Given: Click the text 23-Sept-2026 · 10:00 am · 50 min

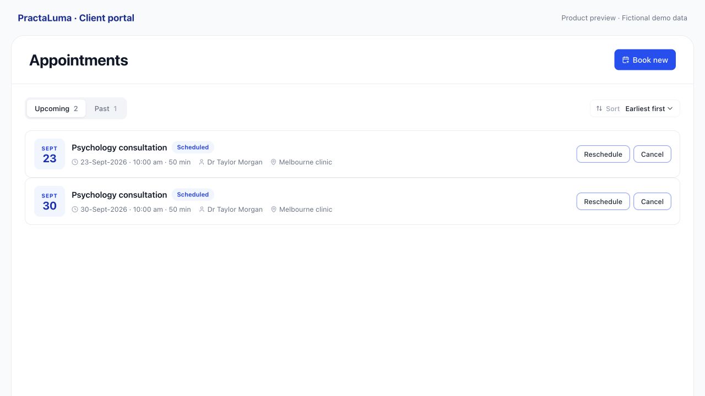Looking at the screenshot, I should pos(135,162).
